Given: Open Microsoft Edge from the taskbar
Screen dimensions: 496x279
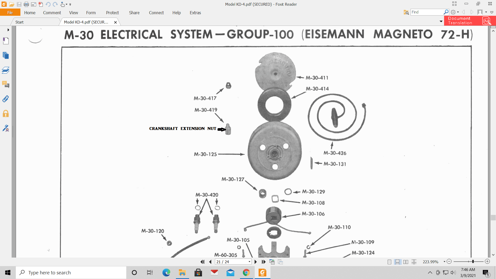Looking at the screenshot, I should [x=166, y=273].
